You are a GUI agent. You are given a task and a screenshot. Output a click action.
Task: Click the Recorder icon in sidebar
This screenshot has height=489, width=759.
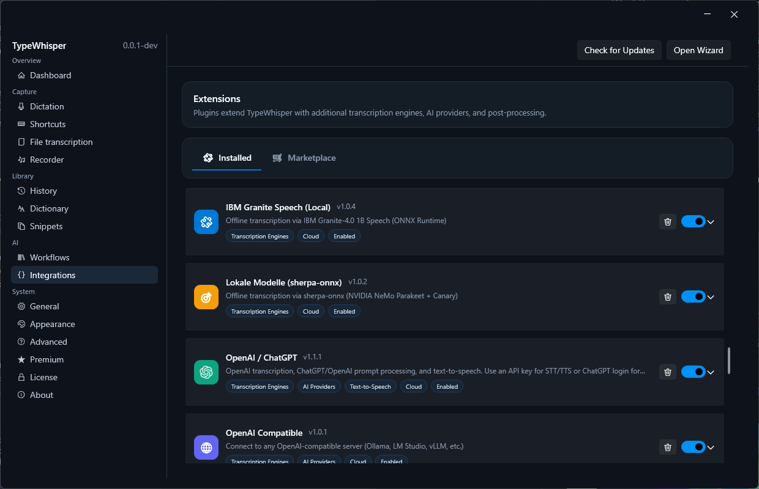pyautogui.click(x=21, y=160)
